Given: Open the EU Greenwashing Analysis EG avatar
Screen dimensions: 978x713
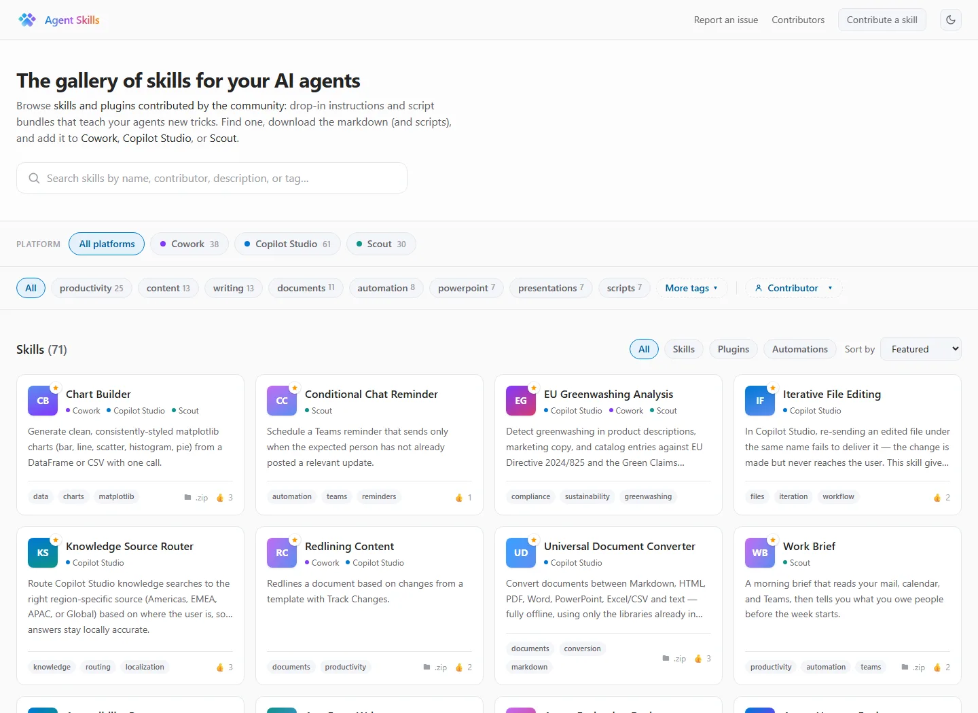Looking at the screenshot, I should (x=521, y=401).
